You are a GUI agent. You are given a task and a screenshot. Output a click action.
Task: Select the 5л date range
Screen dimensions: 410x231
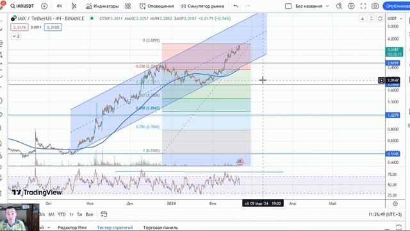[79, 214]
